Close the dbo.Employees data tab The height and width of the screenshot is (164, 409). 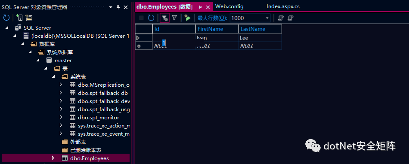tap(208, 7)
